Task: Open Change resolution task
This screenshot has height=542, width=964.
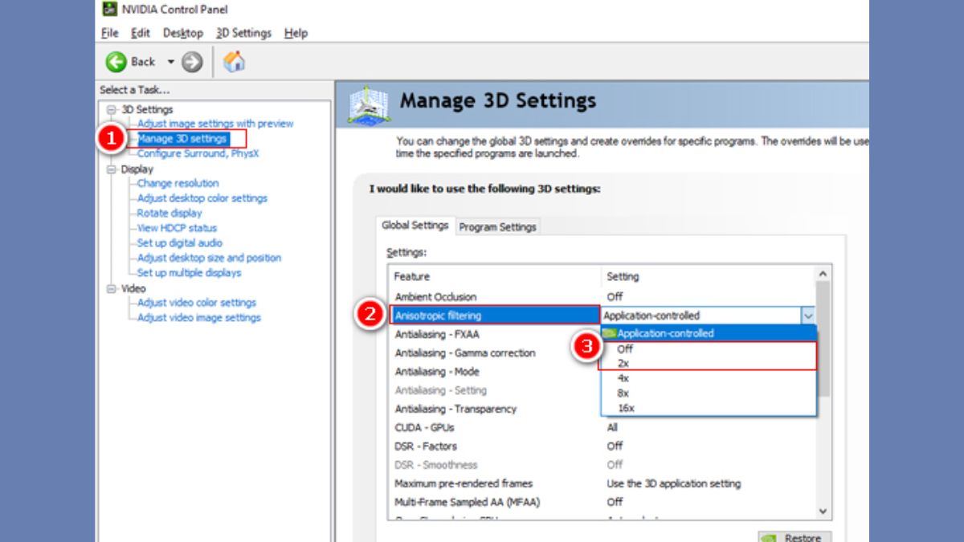Action: coord(178,183)
